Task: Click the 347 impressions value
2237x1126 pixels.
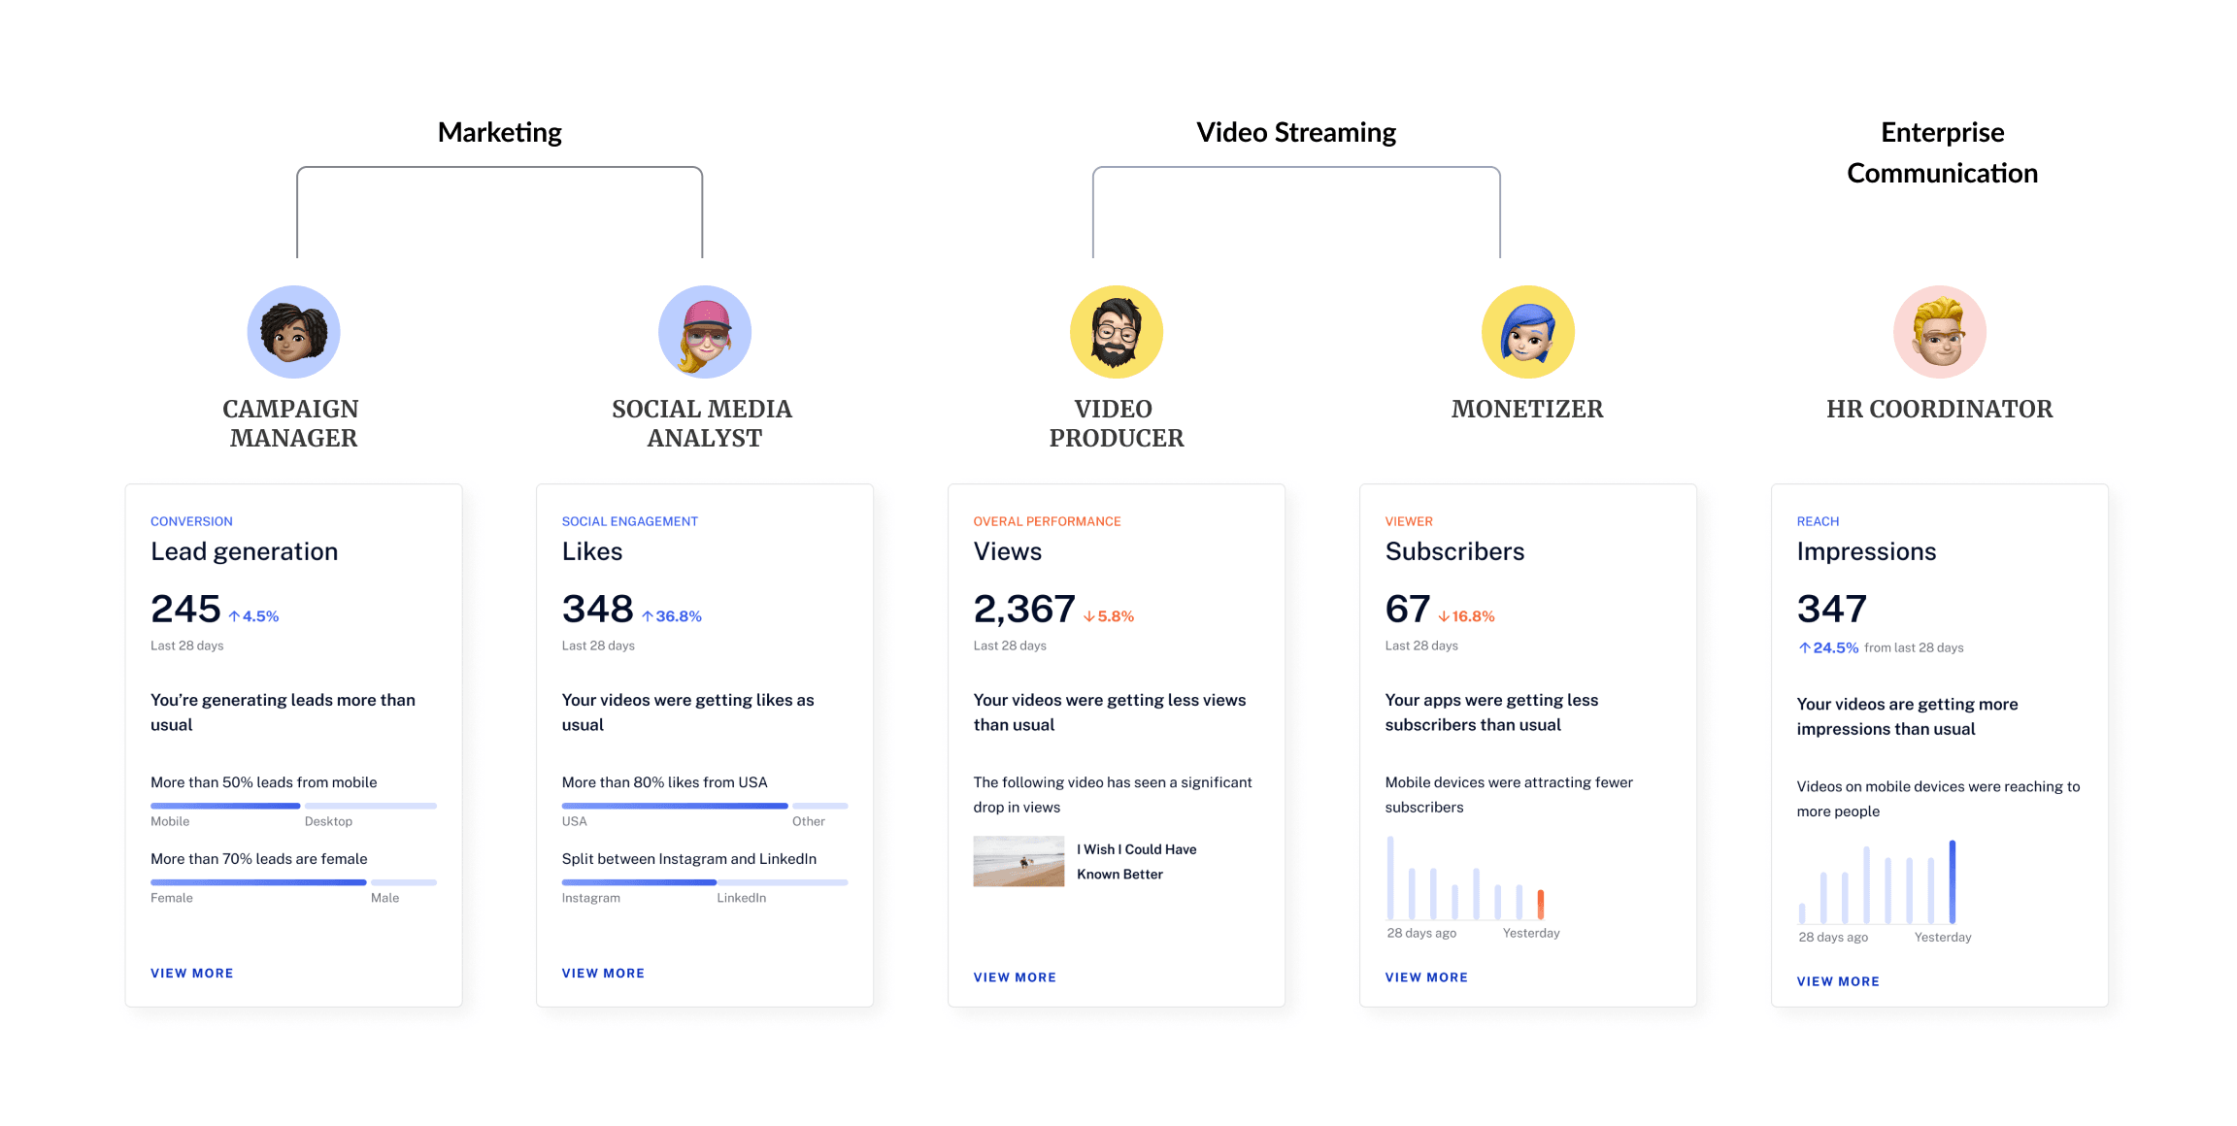Action: click(x=1832, y=609)
